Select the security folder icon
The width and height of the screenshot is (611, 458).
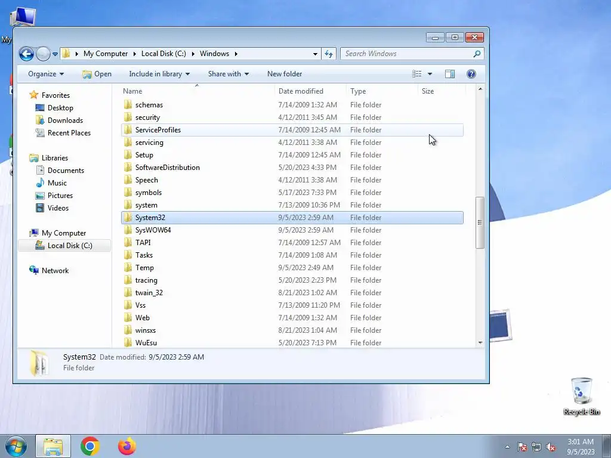[128, 117]
